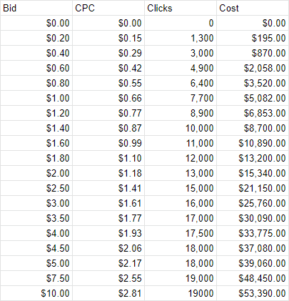Click the $53,390.00 cost cell
289x301 pixels.
(x=253, y=293)
